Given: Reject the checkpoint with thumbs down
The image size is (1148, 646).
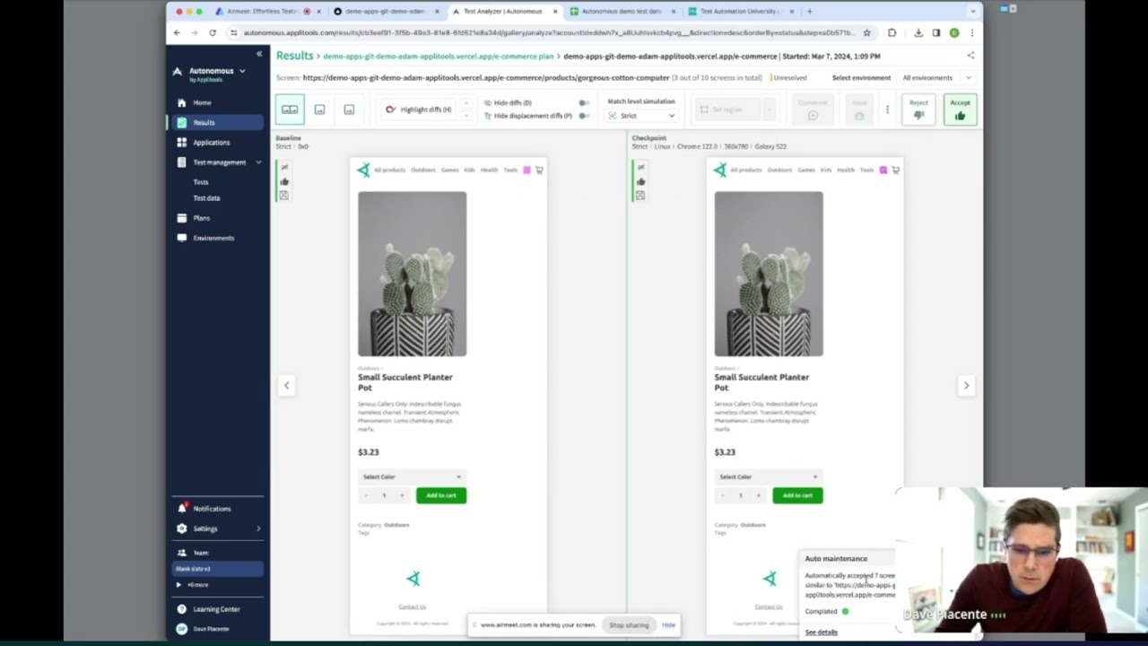Looking at the screenshot, I should pos(918,109).
